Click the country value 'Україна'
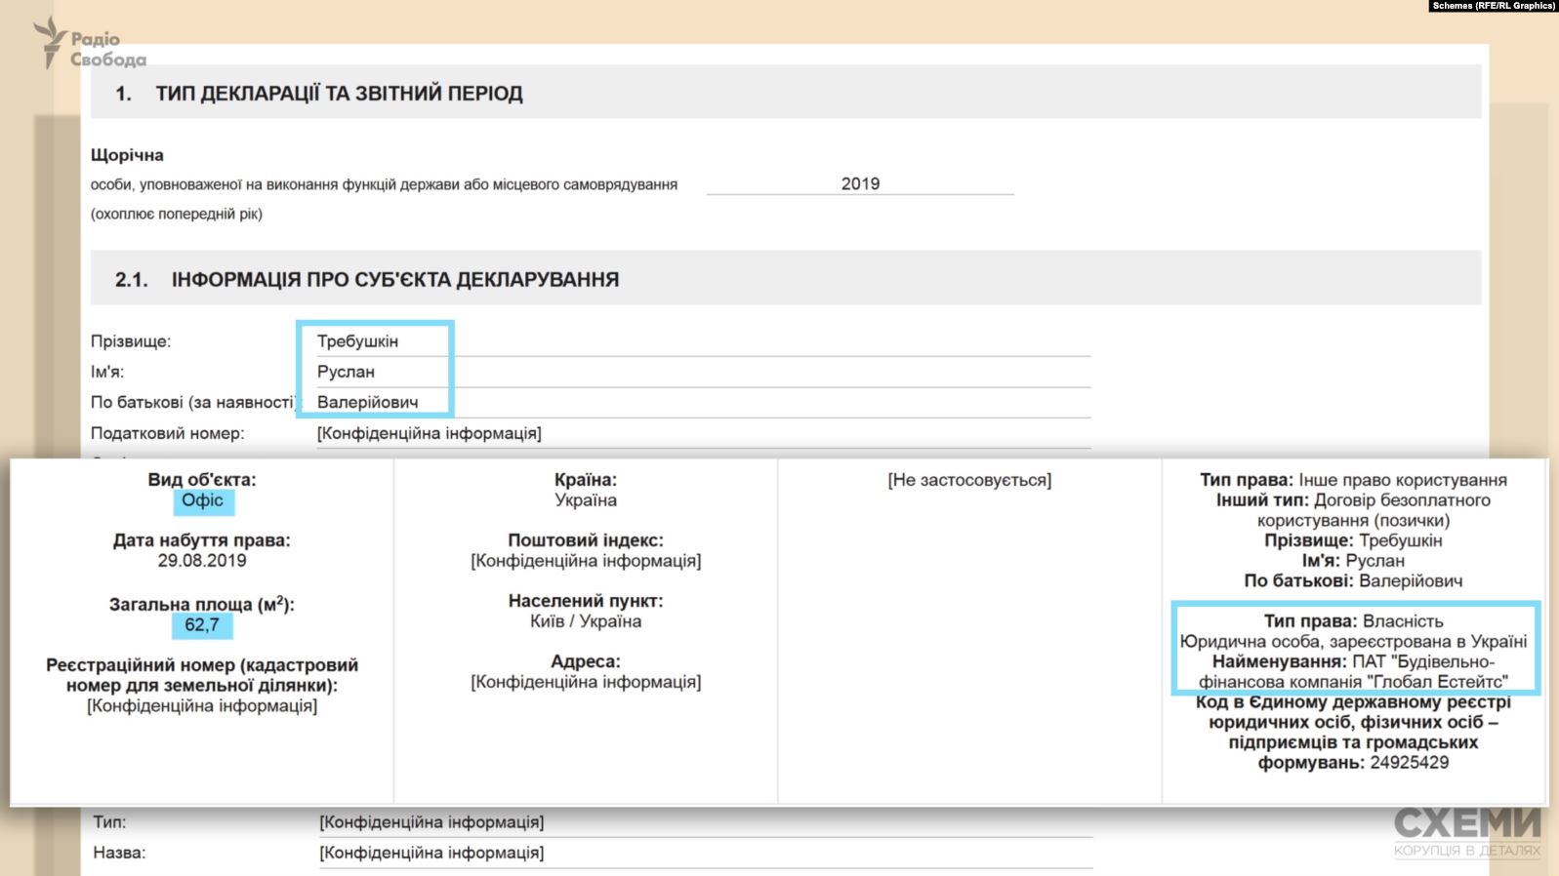This screenshot has width=1559, height=876. (586, 500)
